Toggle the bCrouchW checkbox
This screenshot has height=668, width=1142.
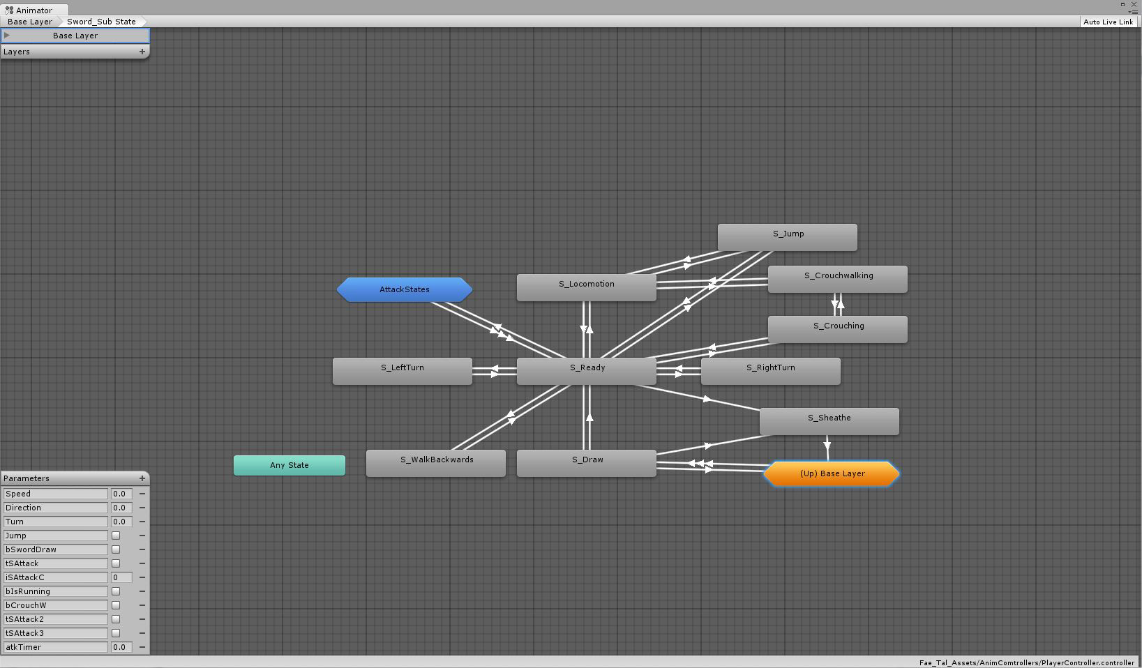[116, 605]
